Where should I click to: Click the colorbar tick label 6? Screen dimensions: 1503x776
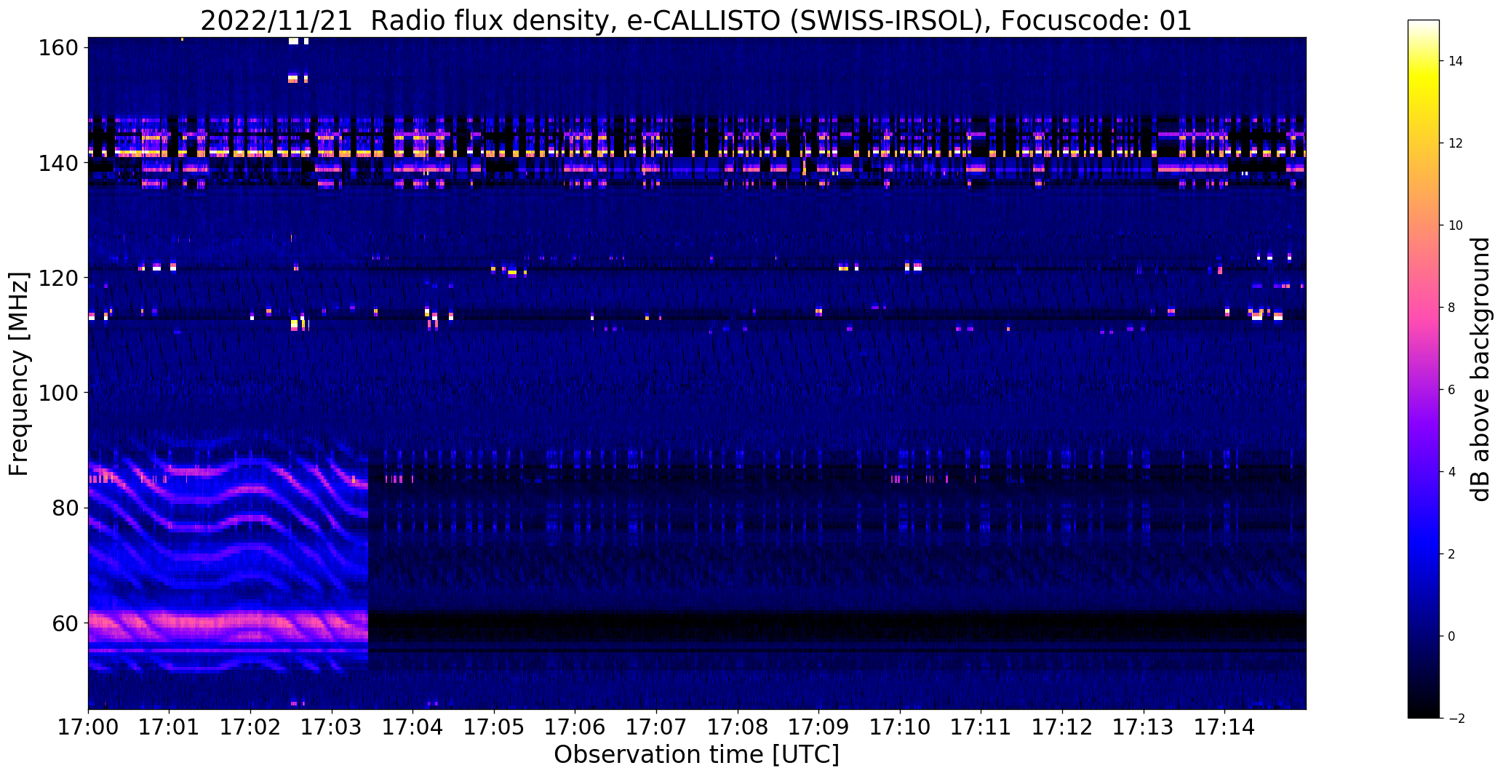1452,390
